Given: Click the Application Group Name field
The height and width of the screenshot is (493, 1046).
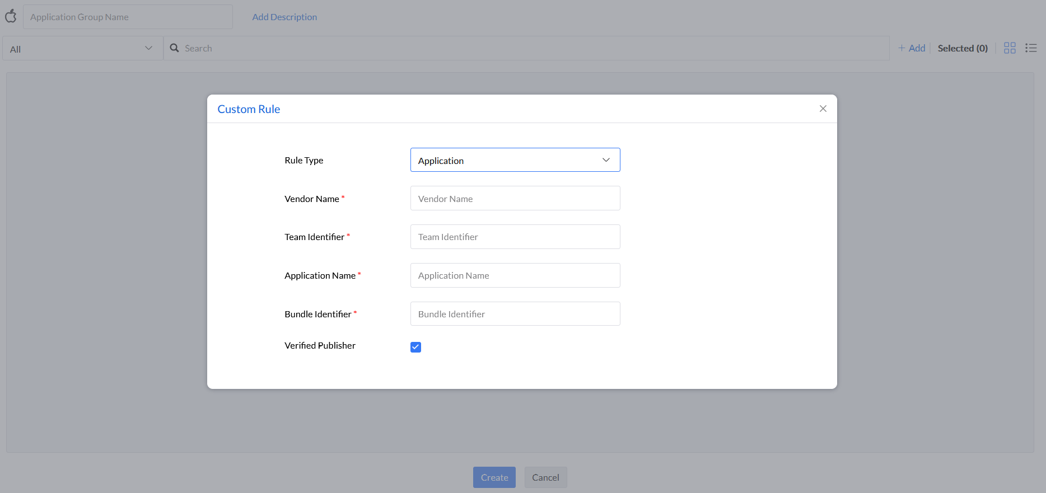Looking at the screenshot, I should tap(128, 17).
